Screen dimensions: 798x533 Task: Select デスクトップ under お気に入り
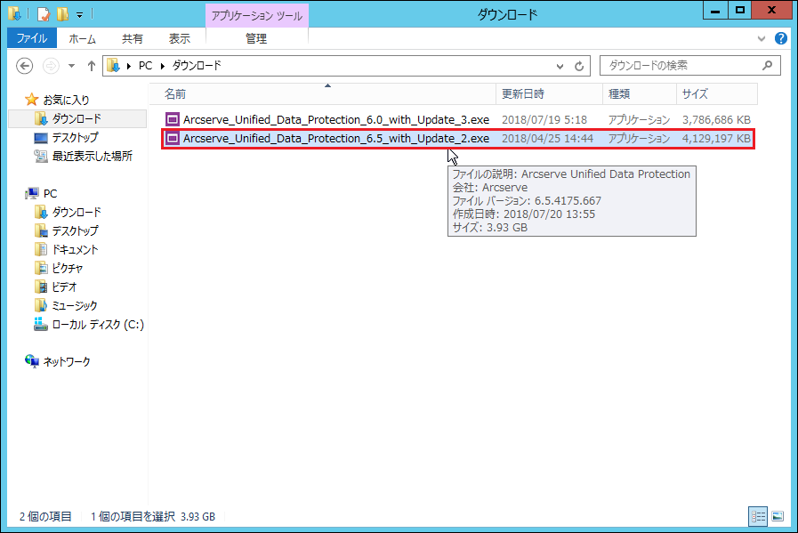point(76,137)
